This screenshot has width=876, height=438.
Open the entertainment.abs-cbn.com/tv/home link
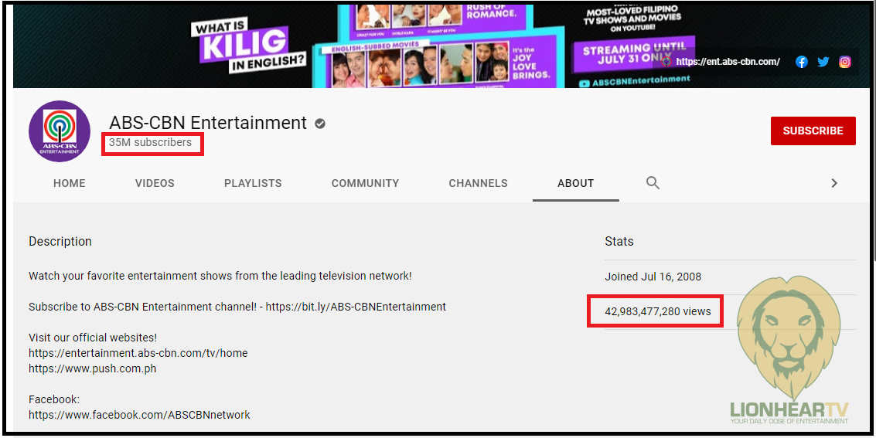(x=138, y=353)
